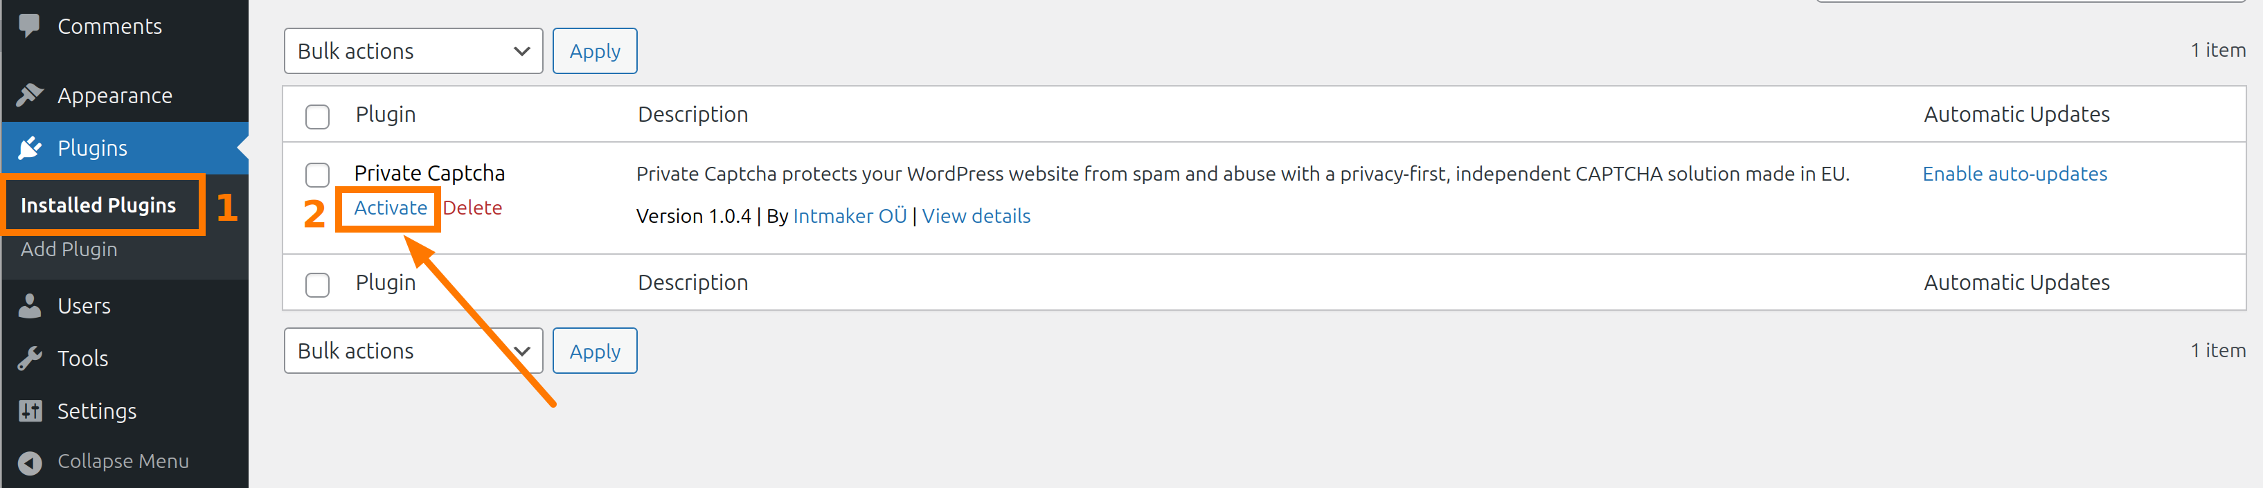Open the Intmaker OÜ author link
The height and width of the screenshot is (488, 2263).
[848, 216]
